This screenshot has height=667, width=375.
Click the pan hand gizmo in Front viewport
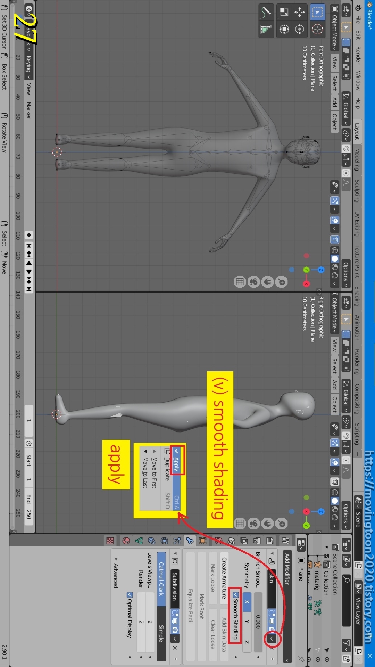[268, 282]
